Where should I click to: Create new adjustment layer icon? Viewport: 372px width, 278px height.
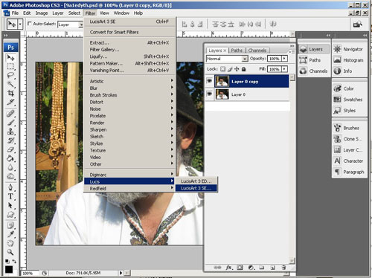coord(251,268)
